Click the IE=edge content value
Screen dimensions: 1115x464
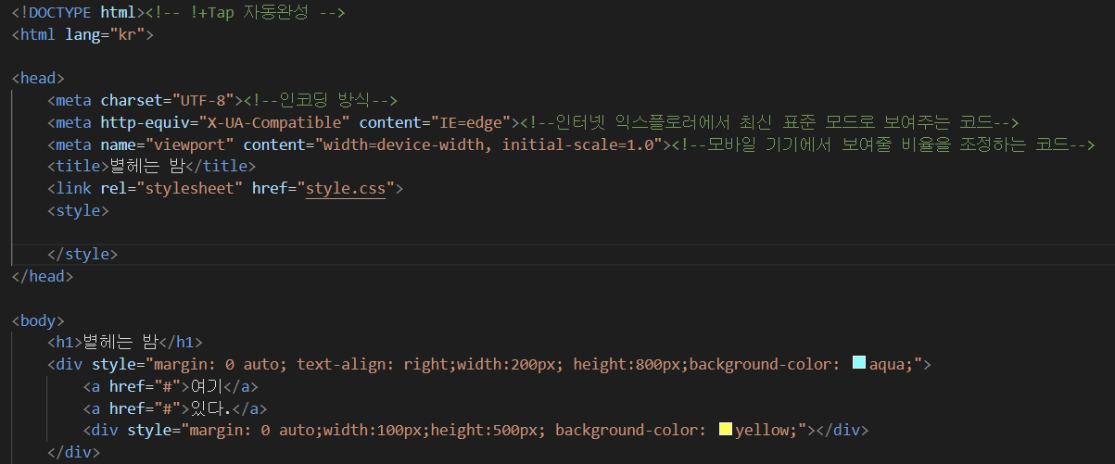pyautogui.click(x=470, y=122)
